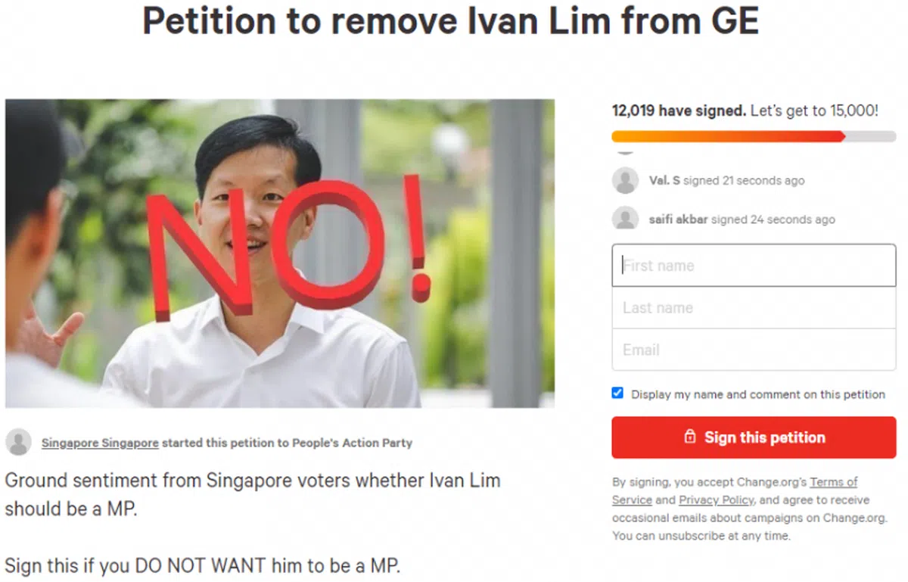Focus the Email input field
908x582 pixels.
click(x=754, y=350)
